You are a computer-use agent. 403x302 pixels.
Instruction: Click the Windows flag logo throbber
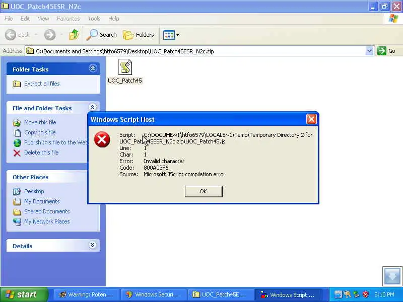tap(393, 19)
